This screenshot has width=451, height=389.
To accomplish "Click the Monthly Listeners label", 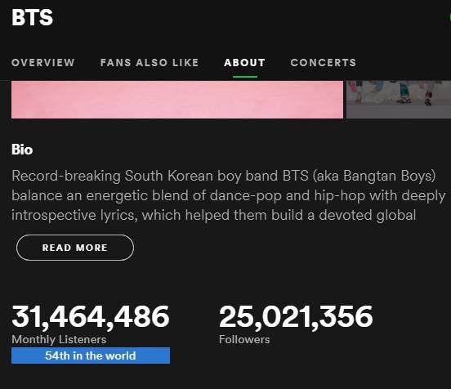I will point(59,339).
